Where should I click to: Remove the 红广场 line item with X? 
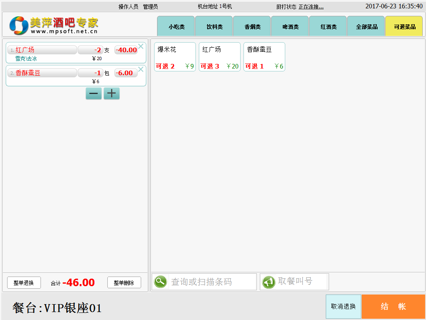tap(141, 46)
